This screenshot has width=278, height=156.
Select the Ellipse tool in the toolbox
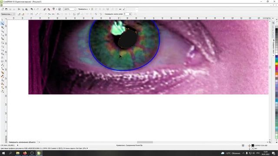(x=2, y=46)
